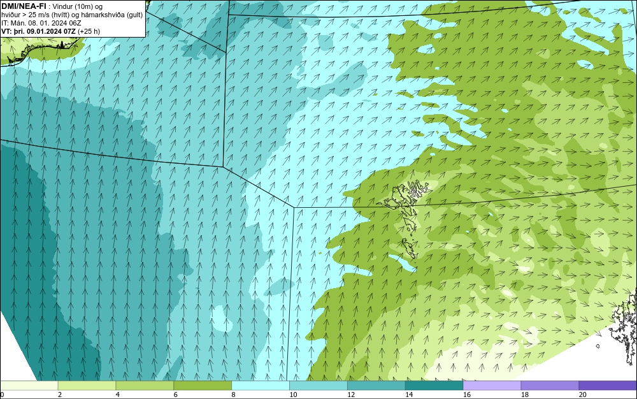Click the 'IT: Mán. 08. 01. 2024 06Z' line
637x399 pixels.
point(41,23)
